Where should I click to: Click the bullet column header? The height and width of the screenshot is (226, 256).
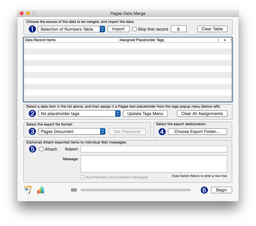coord(225,40)
